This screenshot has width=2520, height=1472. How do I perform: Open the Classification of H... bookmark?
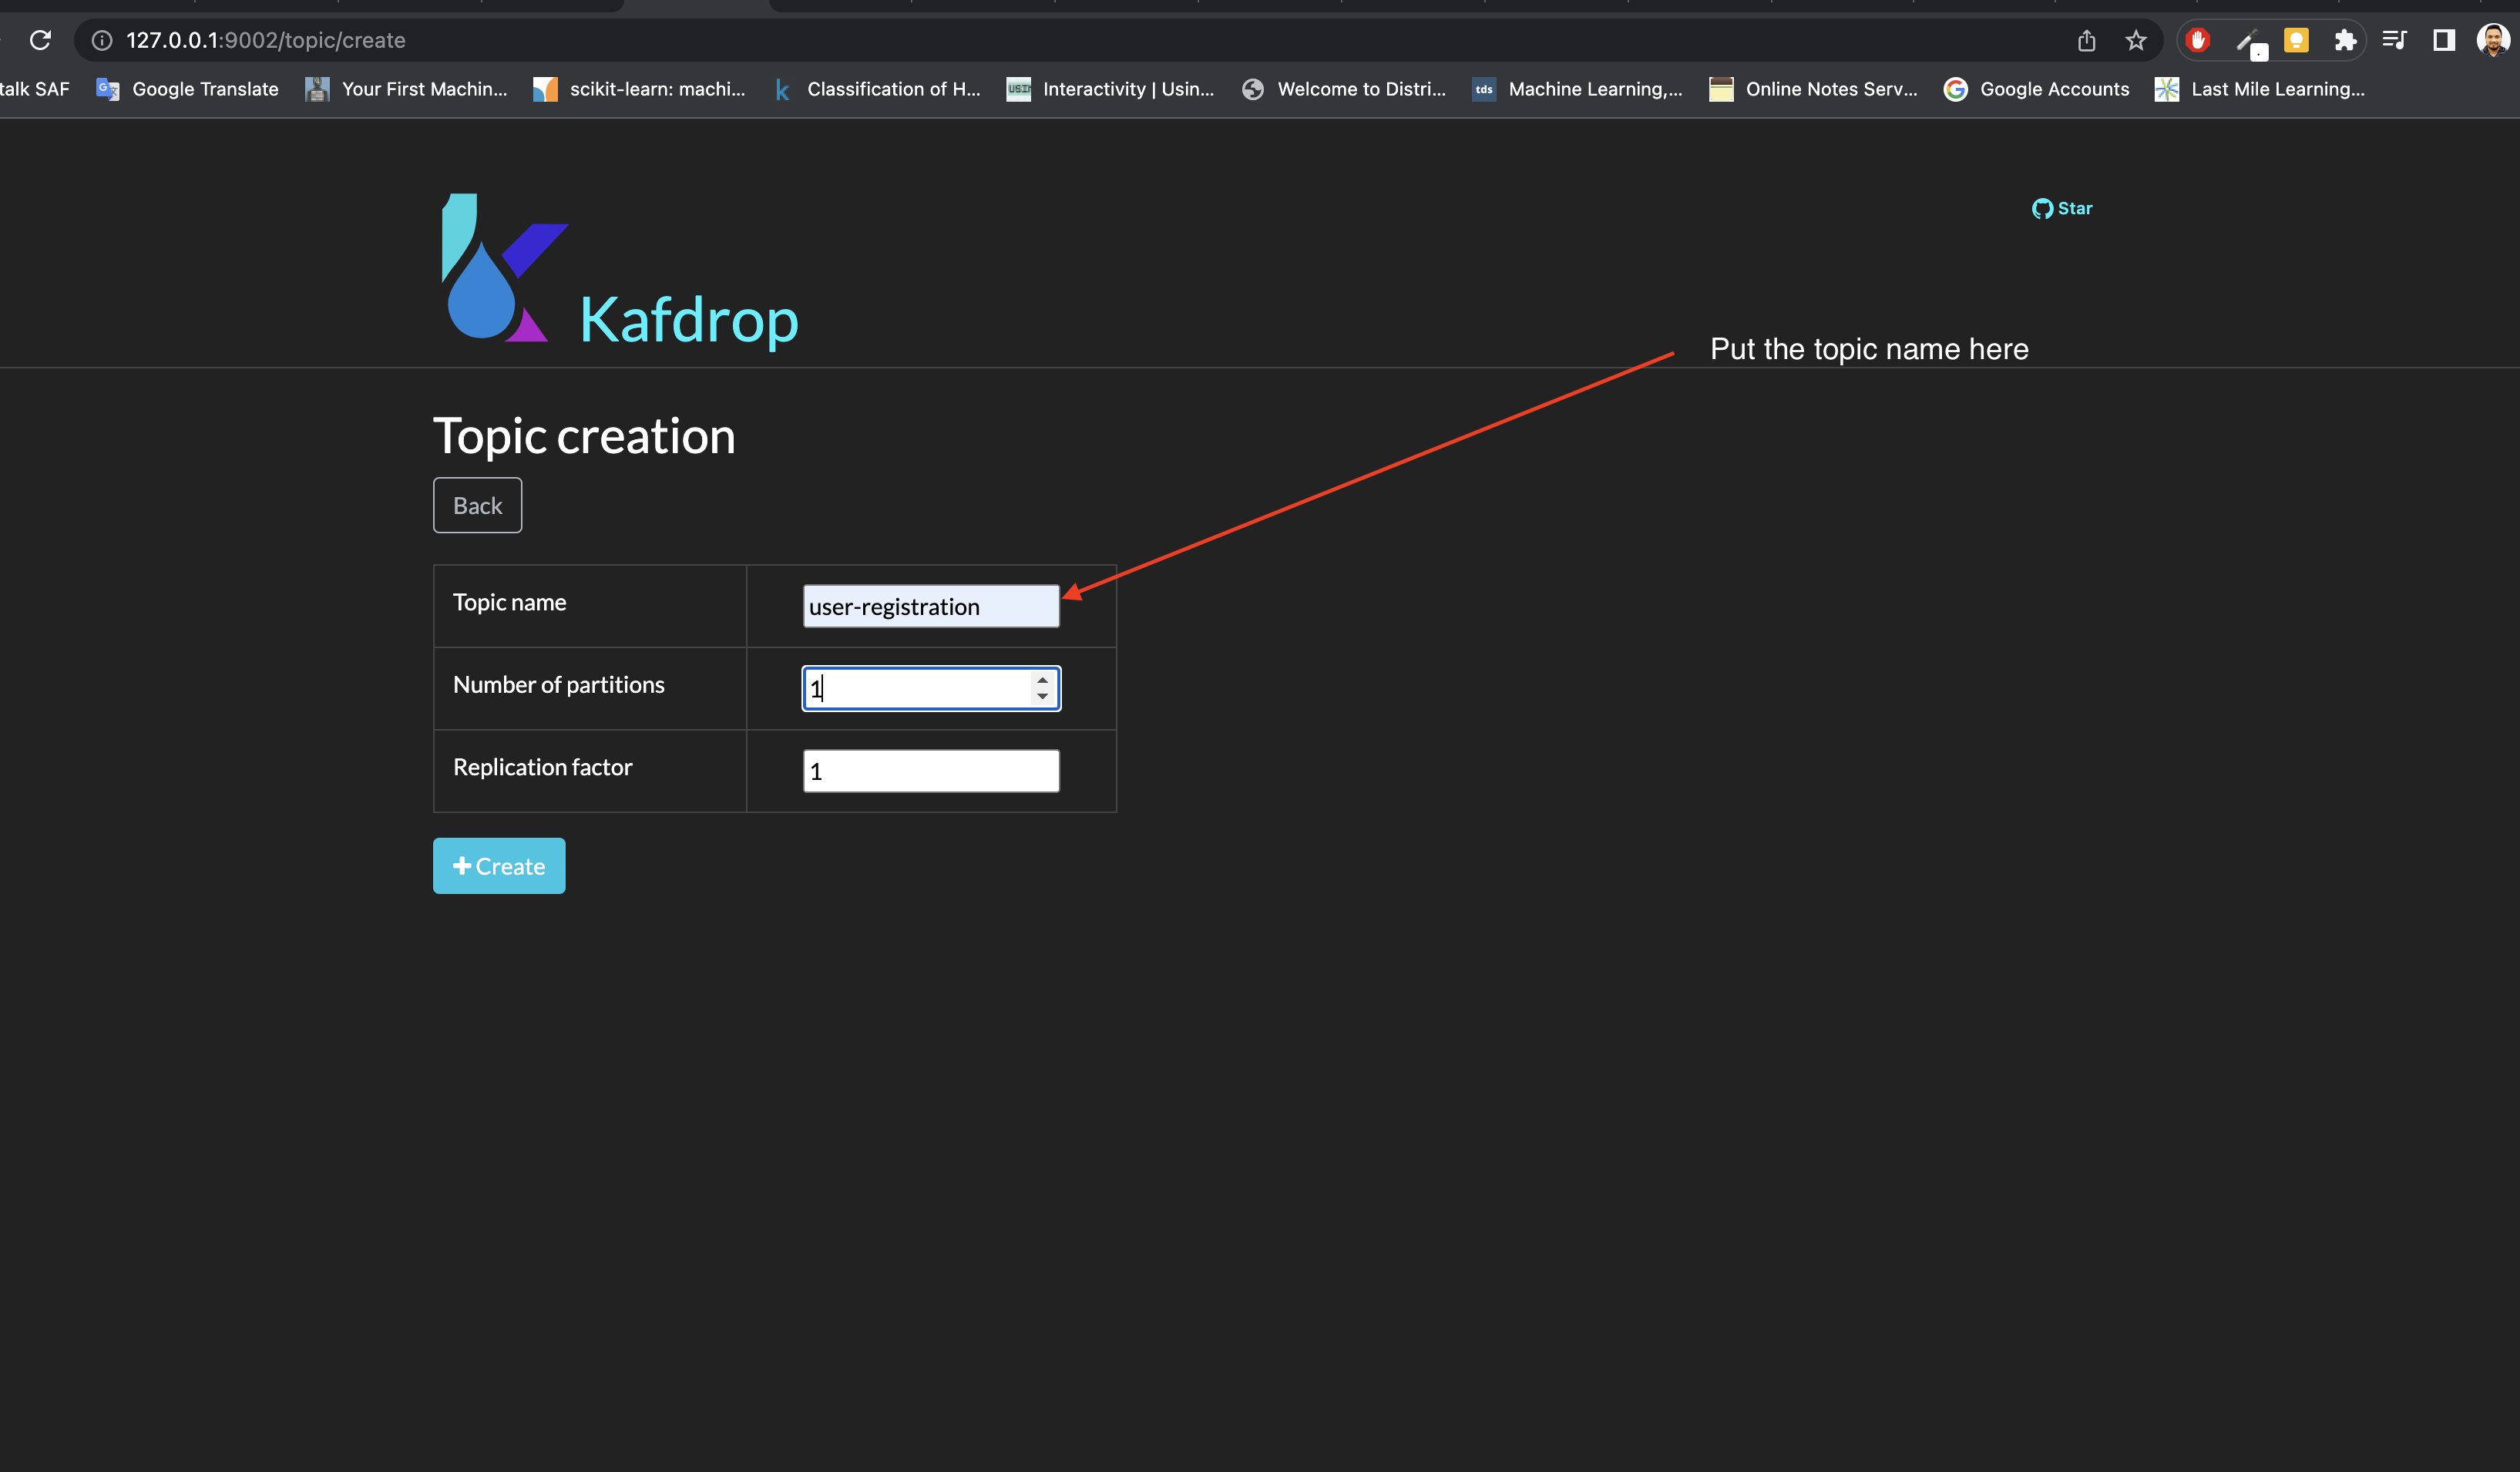[x=876, y=89]
